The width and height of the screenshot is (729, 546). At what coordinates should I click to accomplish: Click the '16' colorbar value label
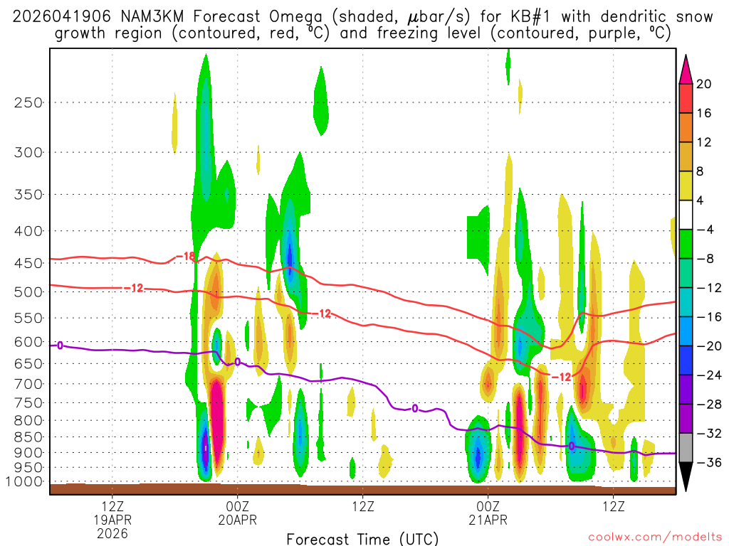coord(703,113)
